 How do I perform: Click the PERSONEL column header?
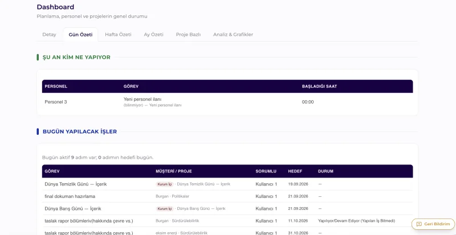pos(56,86)
